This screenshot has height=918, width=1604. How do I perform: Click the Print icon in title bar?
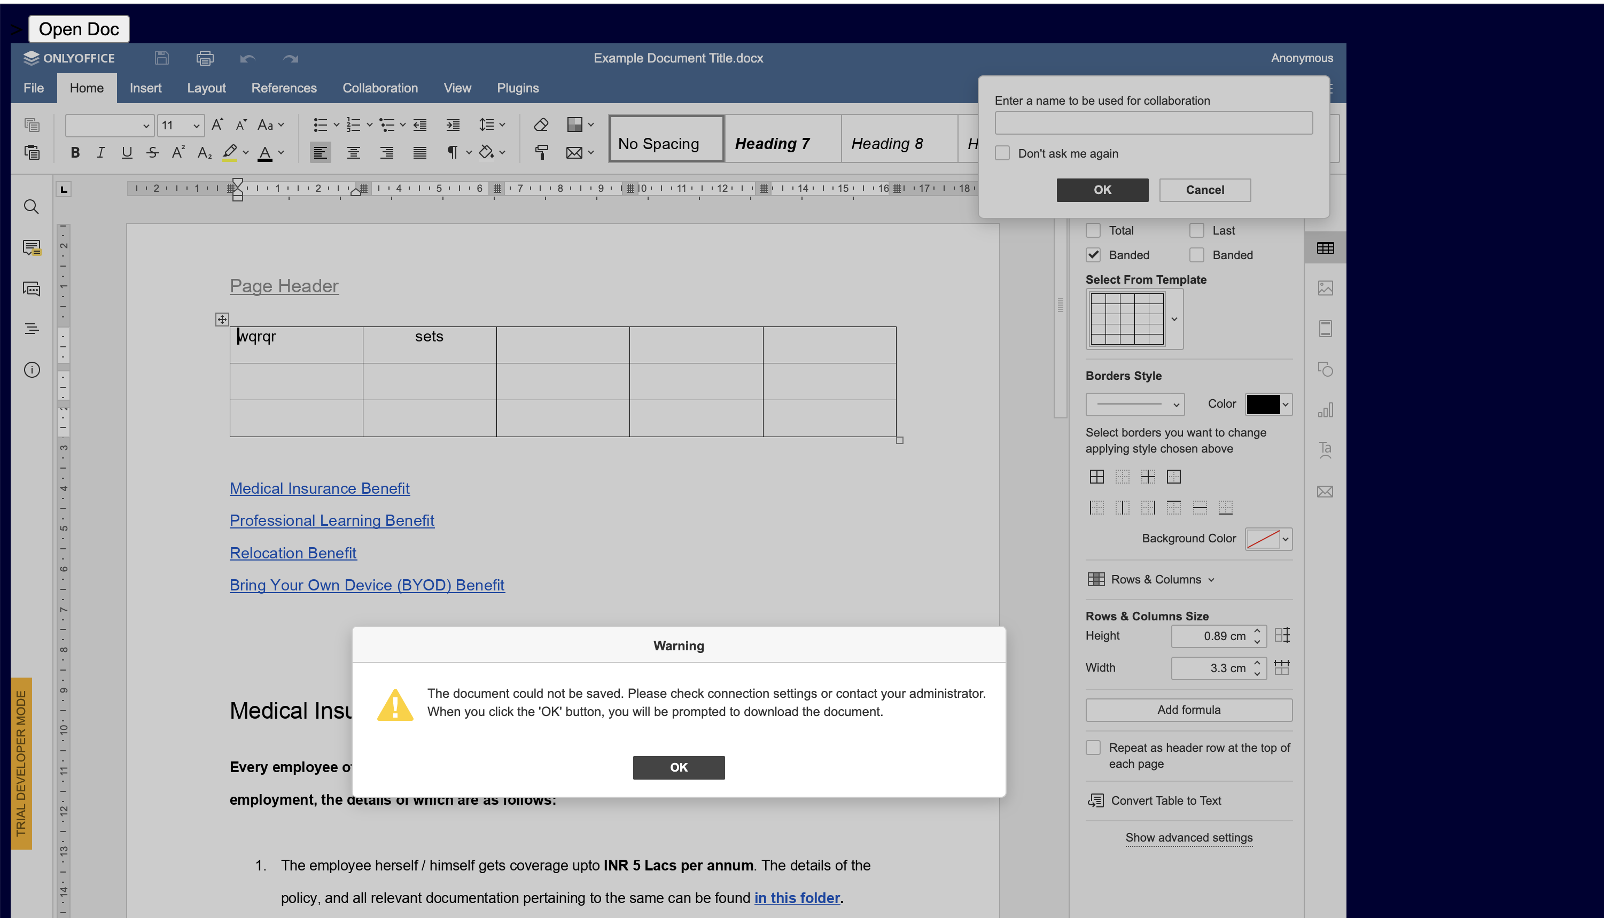tap(205, 58)
